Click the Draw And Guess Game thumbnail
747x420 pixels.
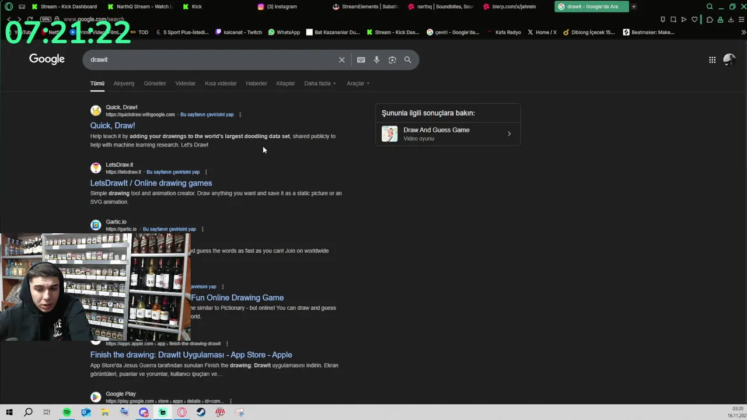click(390, 134)
